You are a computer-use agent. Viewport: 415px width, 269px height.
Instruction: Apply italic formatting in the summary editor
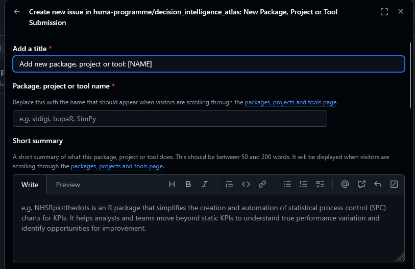click(x=205, y=184)
